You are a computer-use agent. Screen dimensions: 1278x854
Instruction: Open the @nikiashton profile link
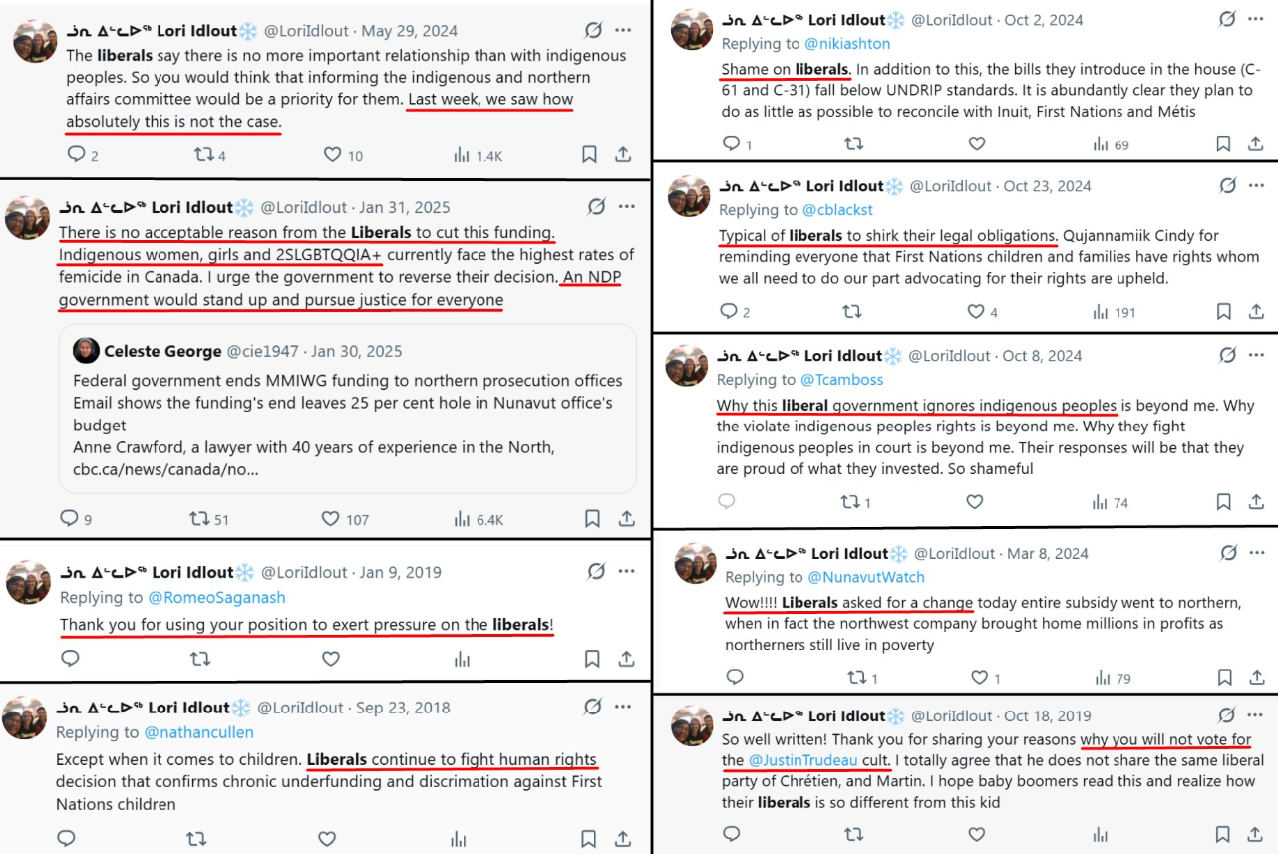pos(847,44)
